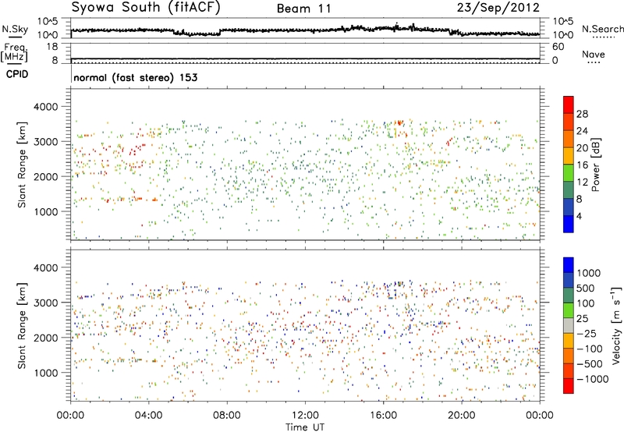This screenshot has height=432, width=624.
Task: Click the 'CPID' label
Action: (x=17, y=74)
